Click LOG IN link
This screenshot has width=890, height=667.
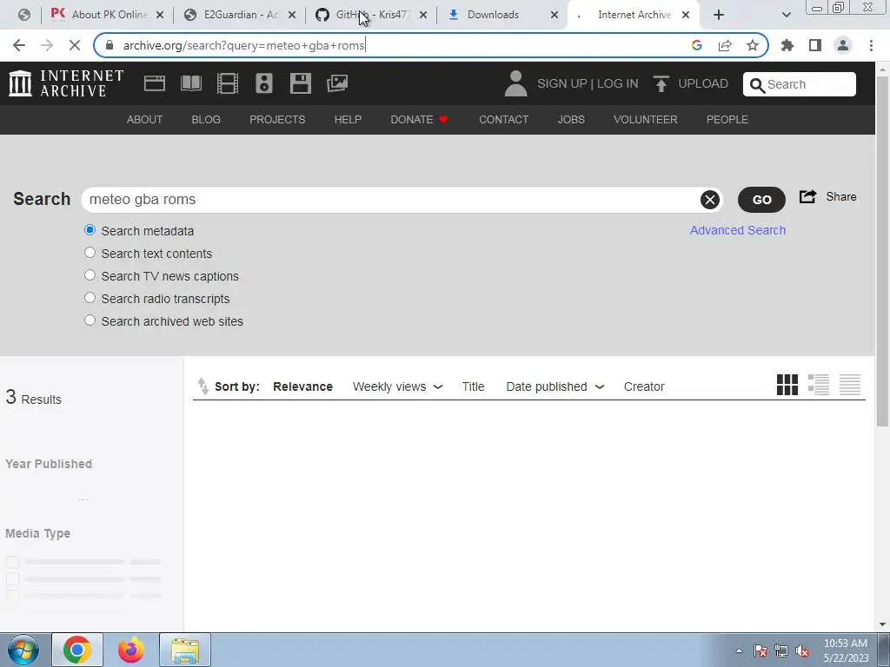(618, 84)
